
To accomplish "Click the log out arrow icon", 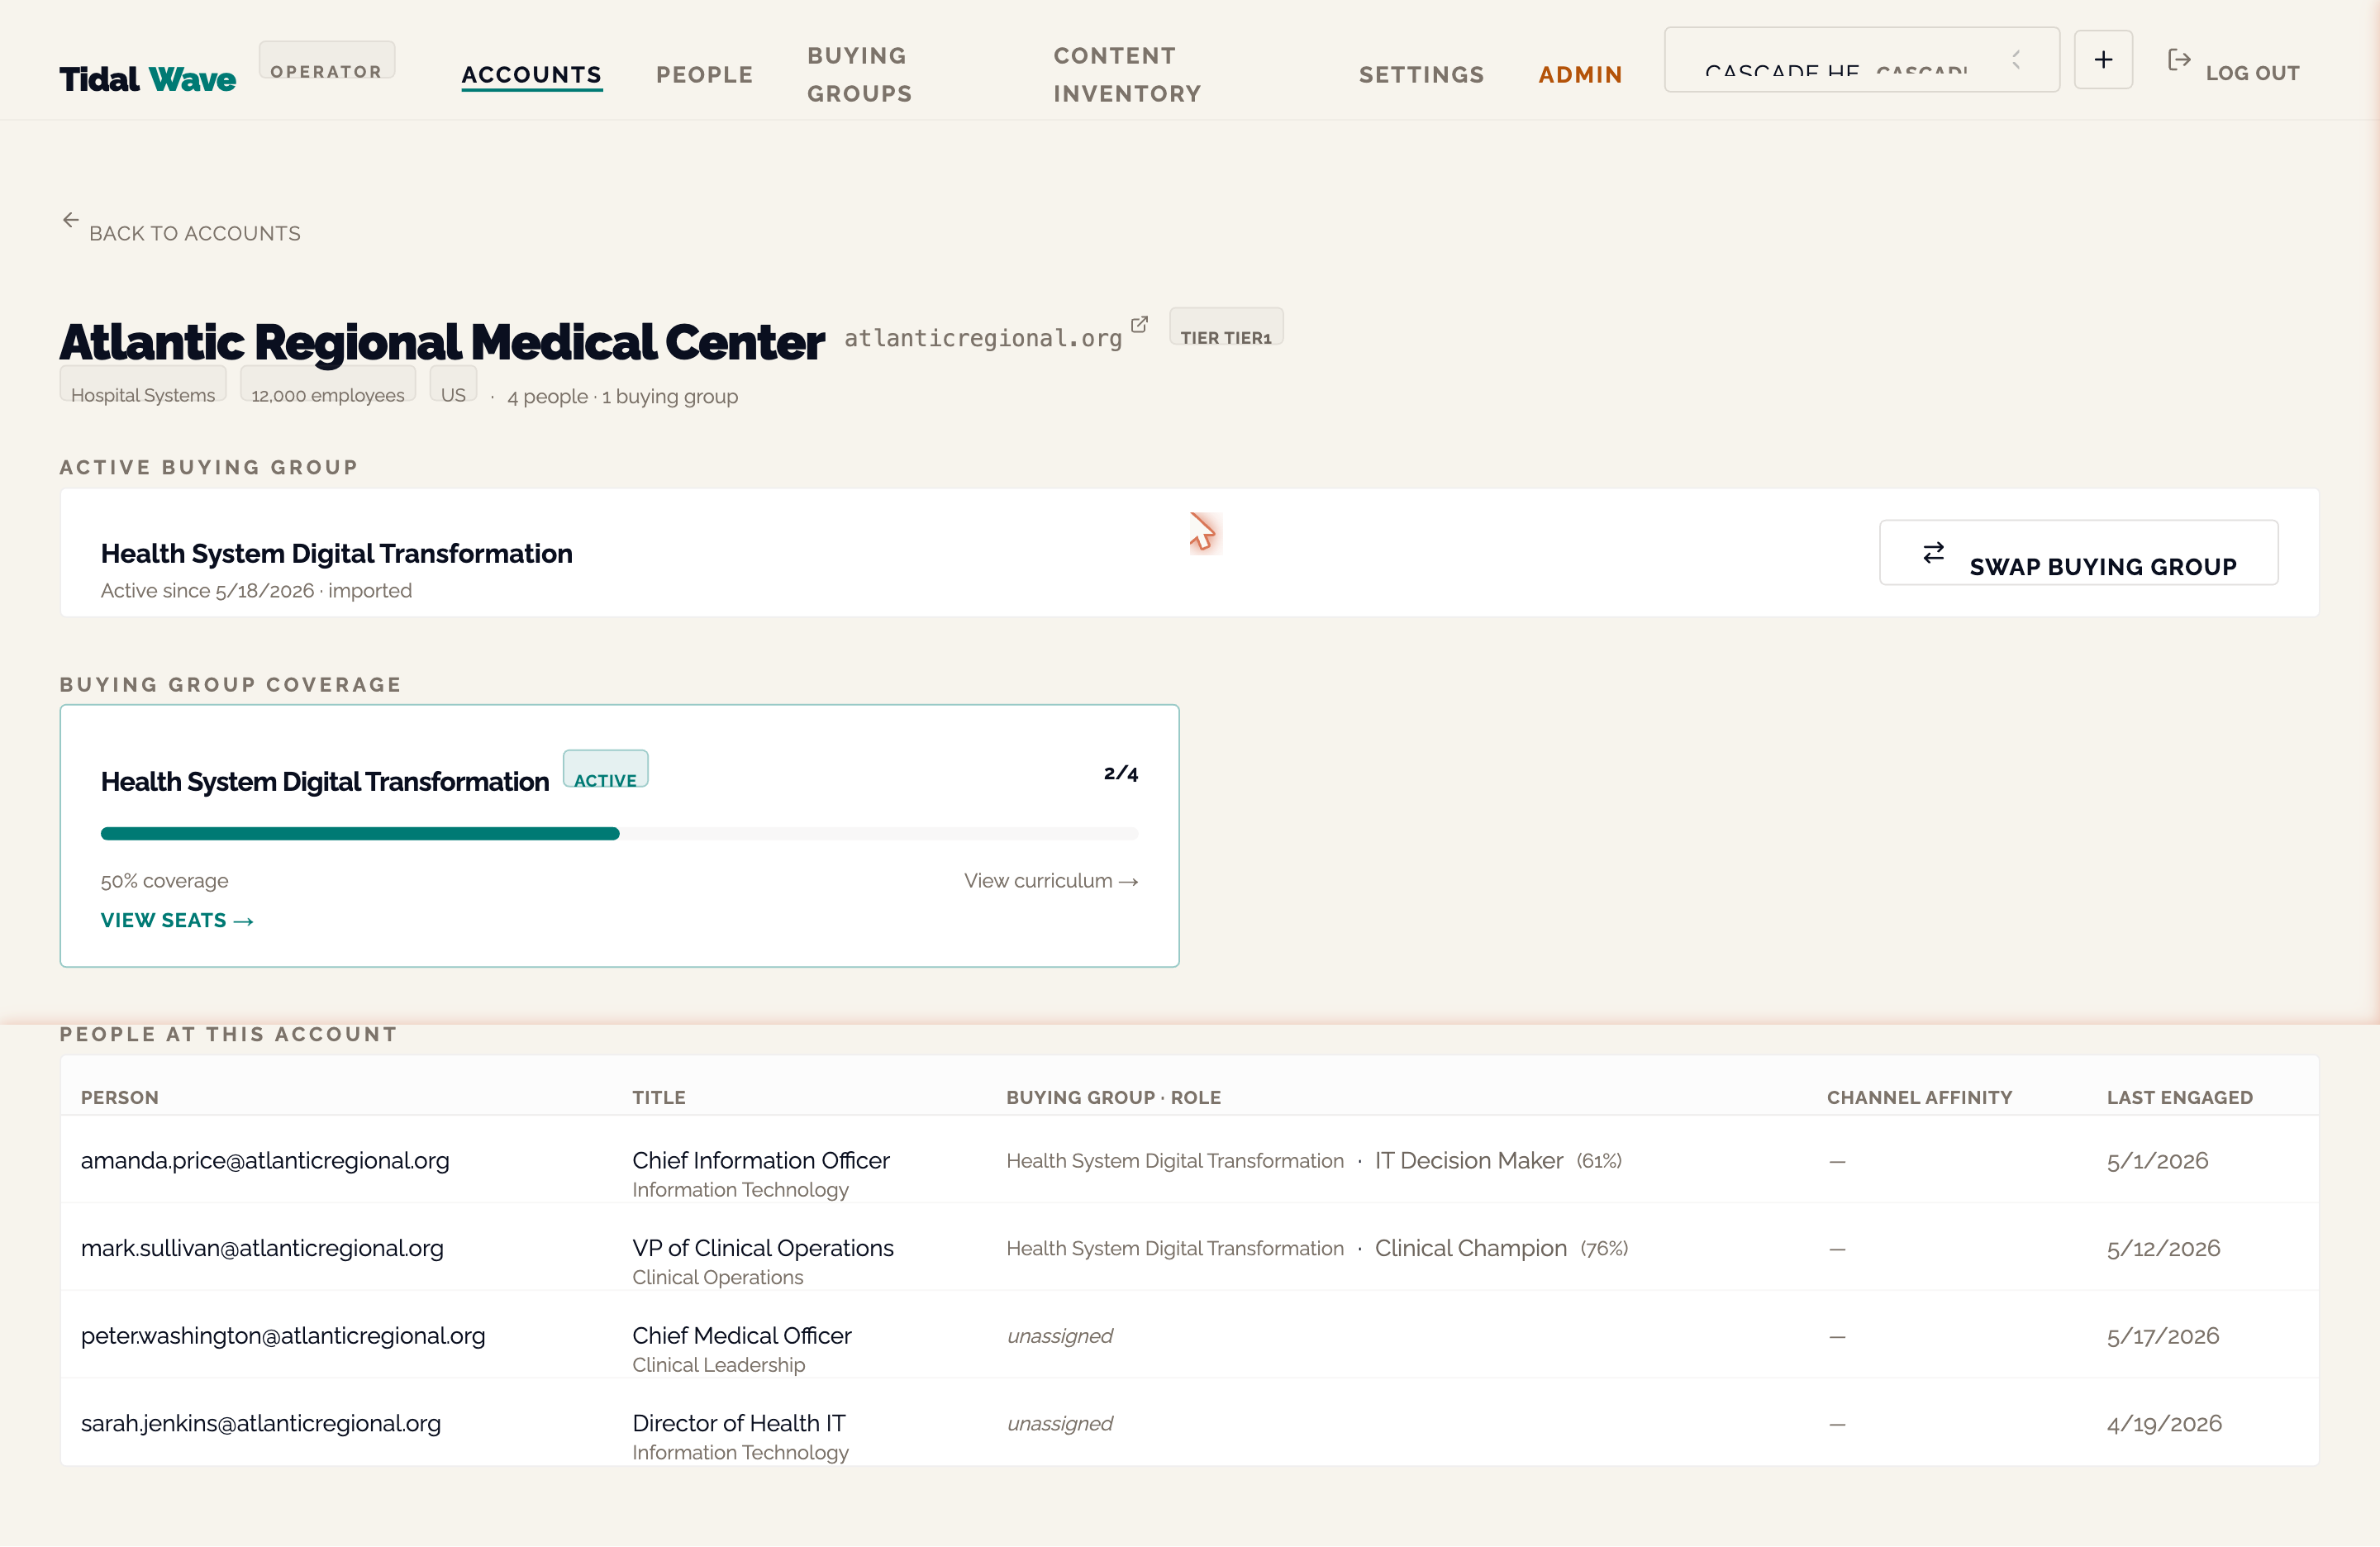I will point(2178,60).
